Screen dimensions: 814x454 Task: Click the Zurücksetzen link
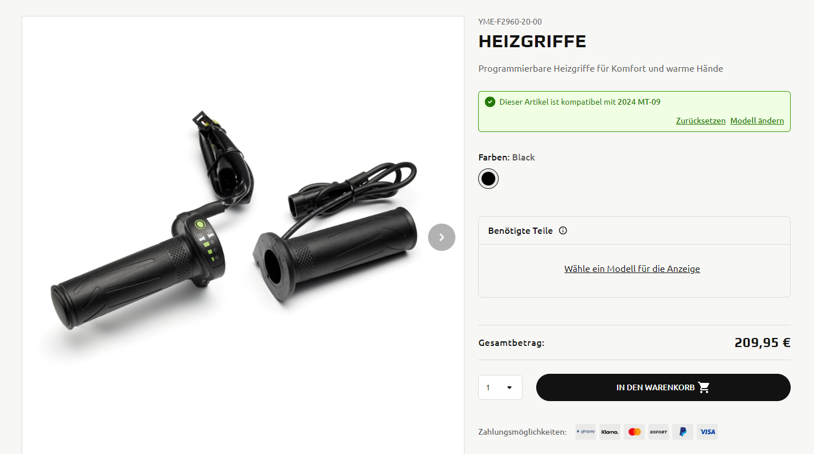(701, 121)
